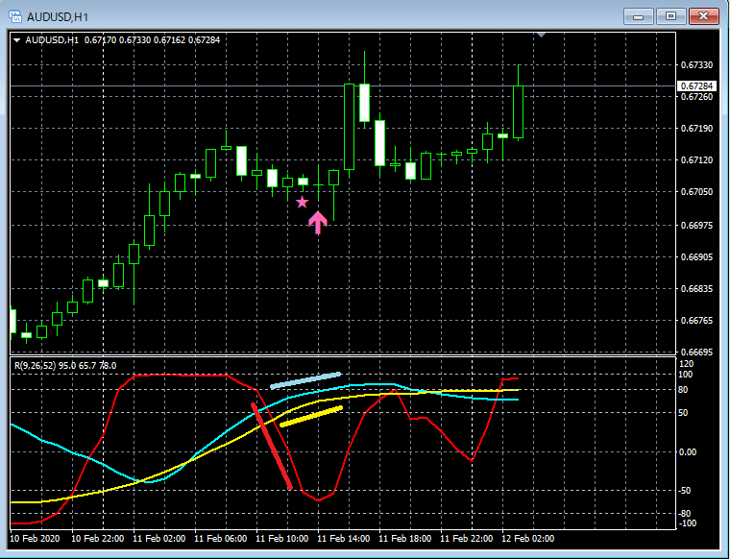Click the chart shift triangle marker at top
The image size is (730, 559).
tap(541, 35)
